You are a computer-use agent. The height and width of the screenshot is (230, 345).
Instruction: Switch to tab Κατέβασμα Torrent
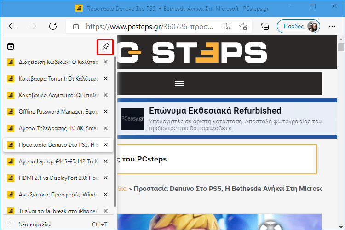58,79
